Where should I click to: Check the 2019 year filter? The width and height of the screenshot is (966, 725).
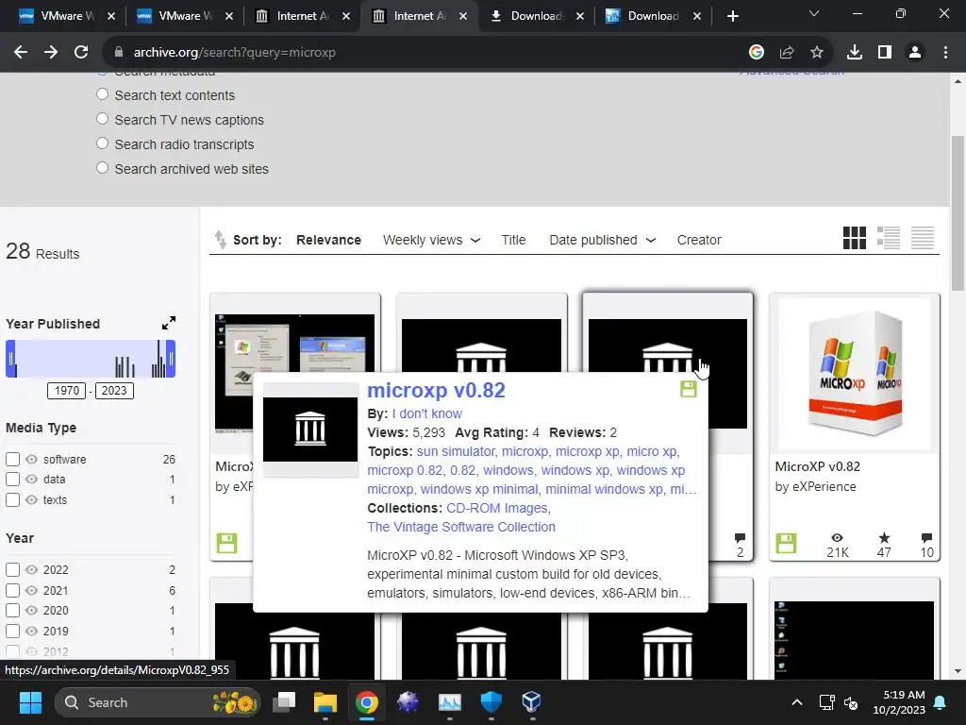pyautogui.click(x=12, y=632)
